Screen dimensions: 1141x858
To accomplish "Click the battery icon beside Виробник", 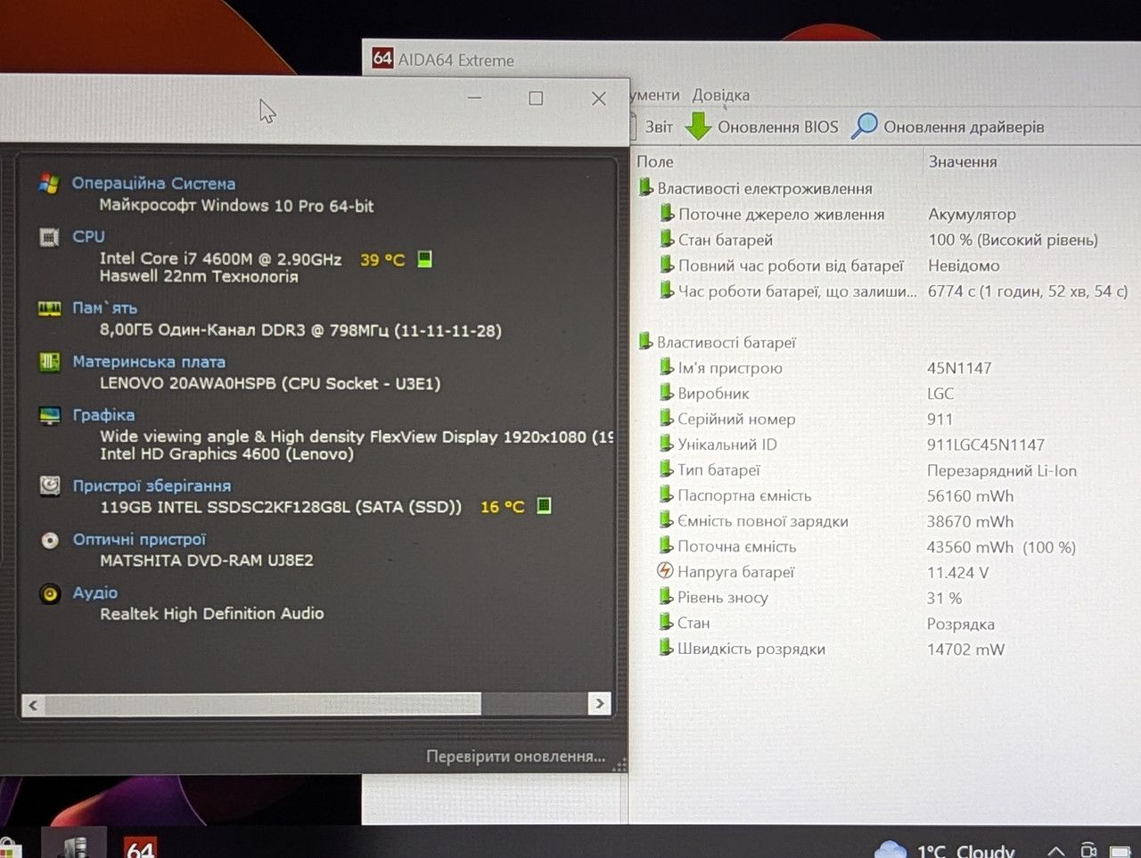I will (x=666, y=393).
